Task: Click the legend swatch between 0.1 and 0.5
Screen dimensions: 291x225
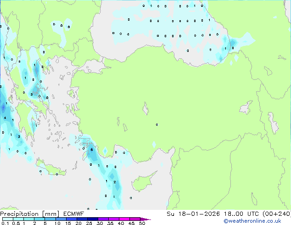Action: pyautogui.click(x=8, y=219)
